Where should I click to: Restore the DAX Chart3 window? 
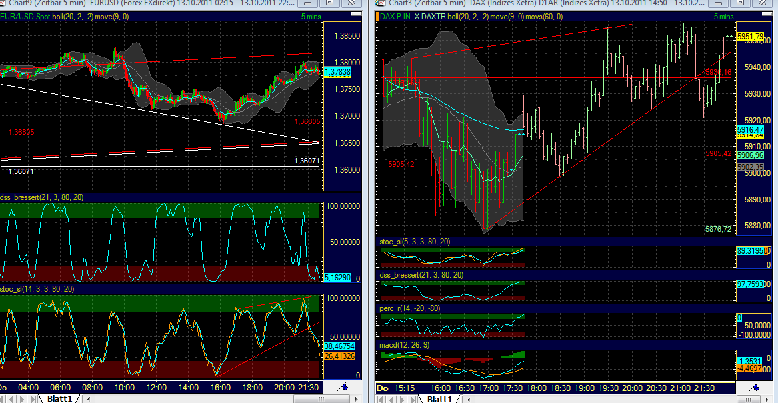740,3
